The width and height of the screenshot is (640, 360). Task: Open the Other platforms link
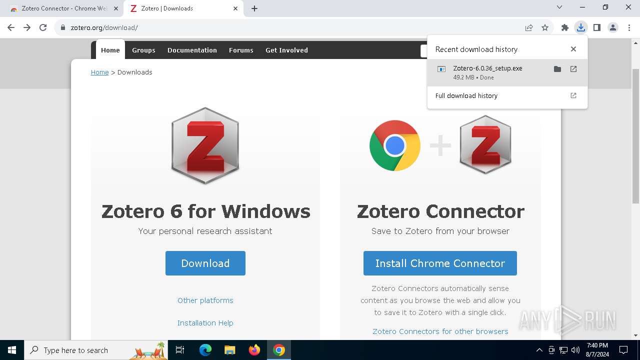[x=205, y=300]
